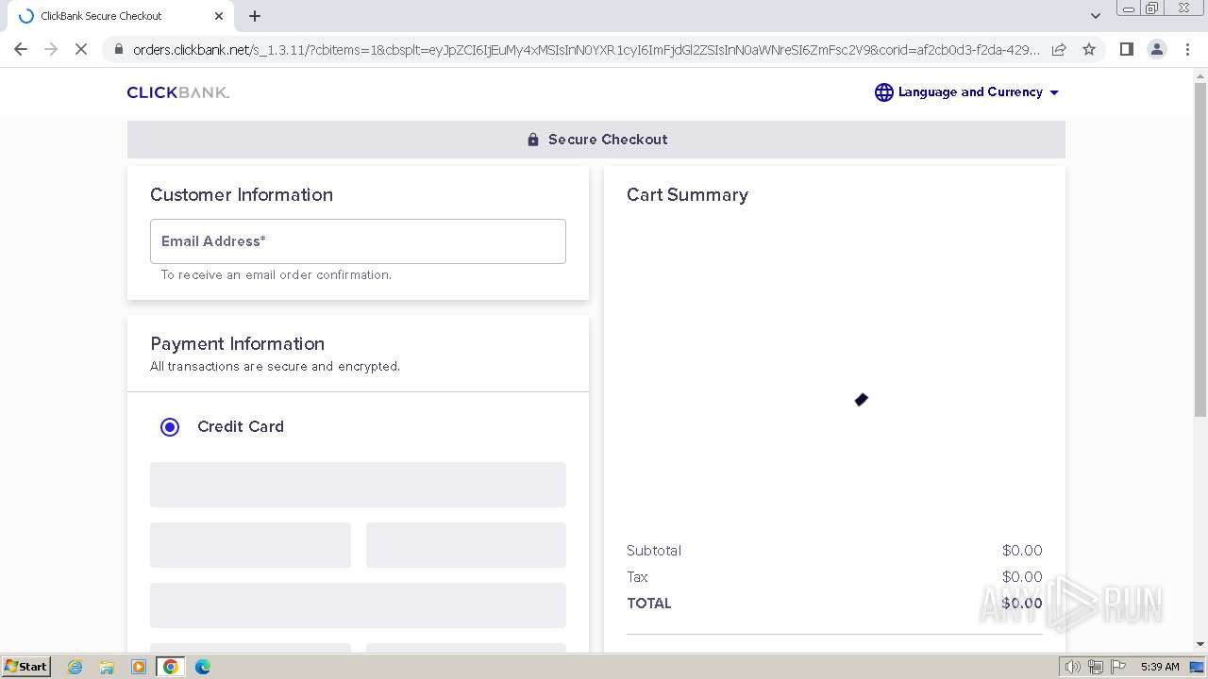
Task: Open the Chrome profile avatar
Action: tap(1157, 49)
